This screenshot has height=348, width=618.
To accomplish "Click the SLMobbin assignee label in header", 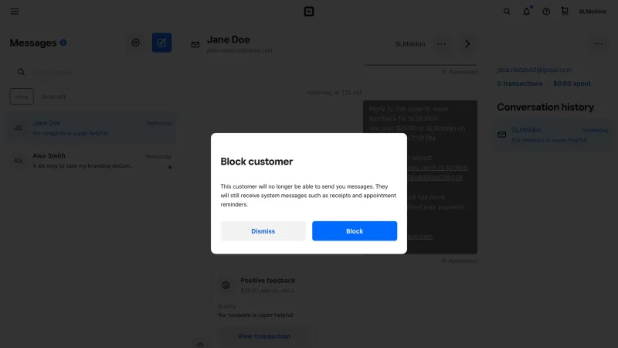I will click(x=410, y=44).
